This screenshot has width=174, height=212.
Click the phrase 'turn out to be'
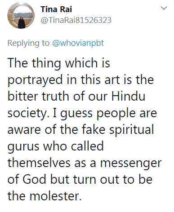coord(113,179)
